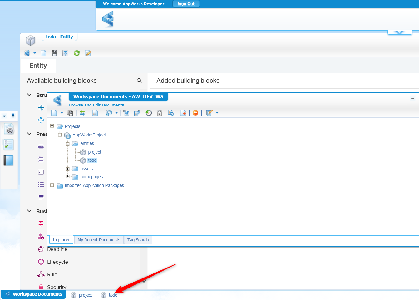The width and height of the screenshot is (419, 300).
Task: Click the notepad-and-pencil icon in entity toolbar
Action: (88, 53)
